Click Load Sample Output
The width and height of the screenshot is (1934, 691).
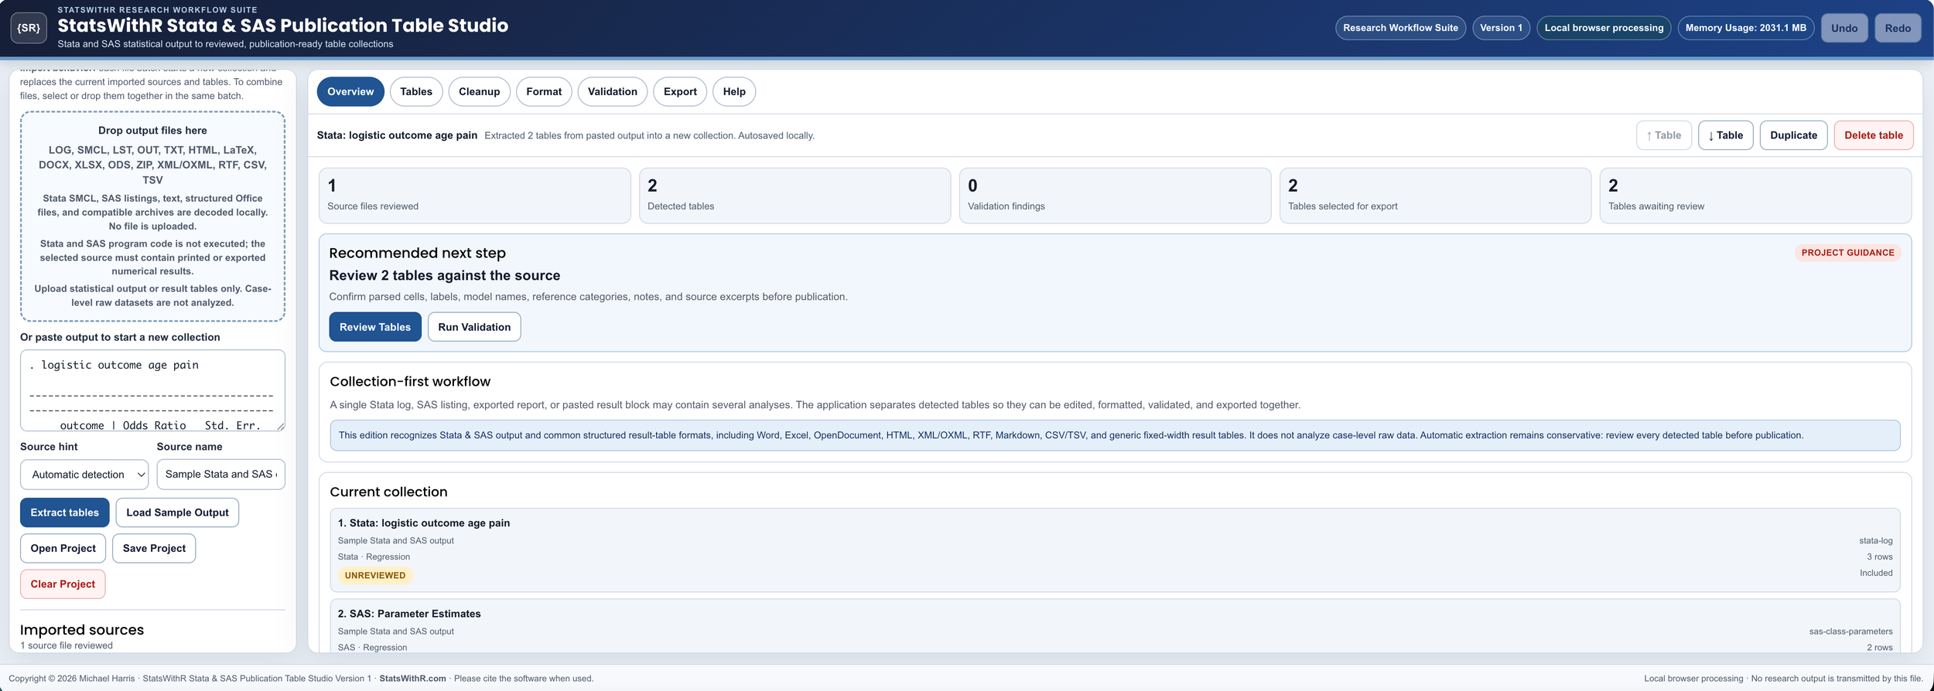(x=177, y=512)
